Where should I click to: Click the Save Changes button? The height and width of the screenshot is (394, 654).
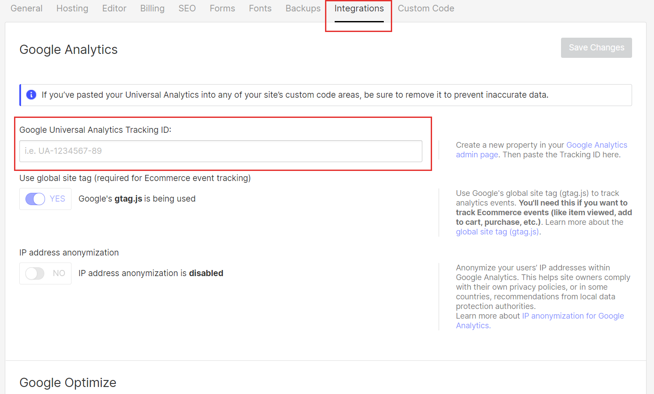(596, 48)
